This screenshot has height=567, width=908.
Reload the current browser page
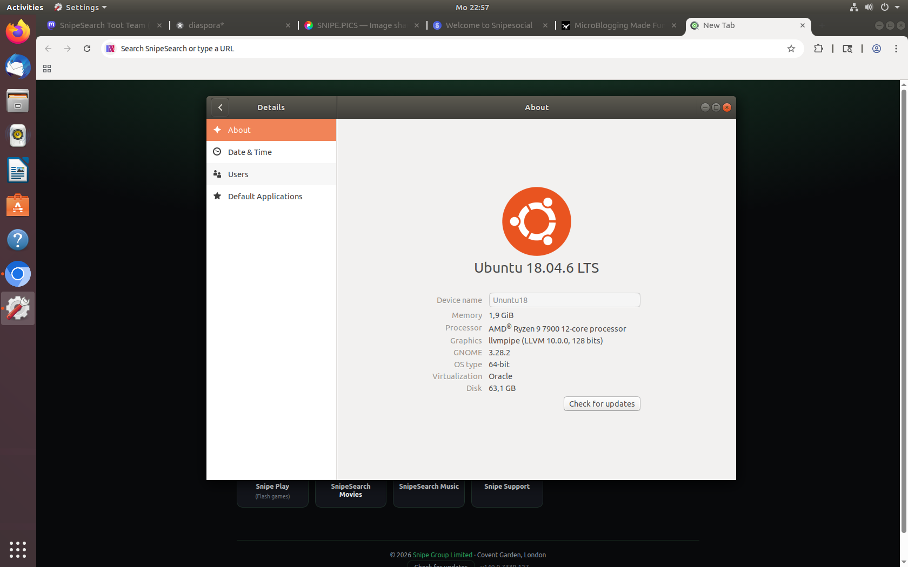click(87, 49)
